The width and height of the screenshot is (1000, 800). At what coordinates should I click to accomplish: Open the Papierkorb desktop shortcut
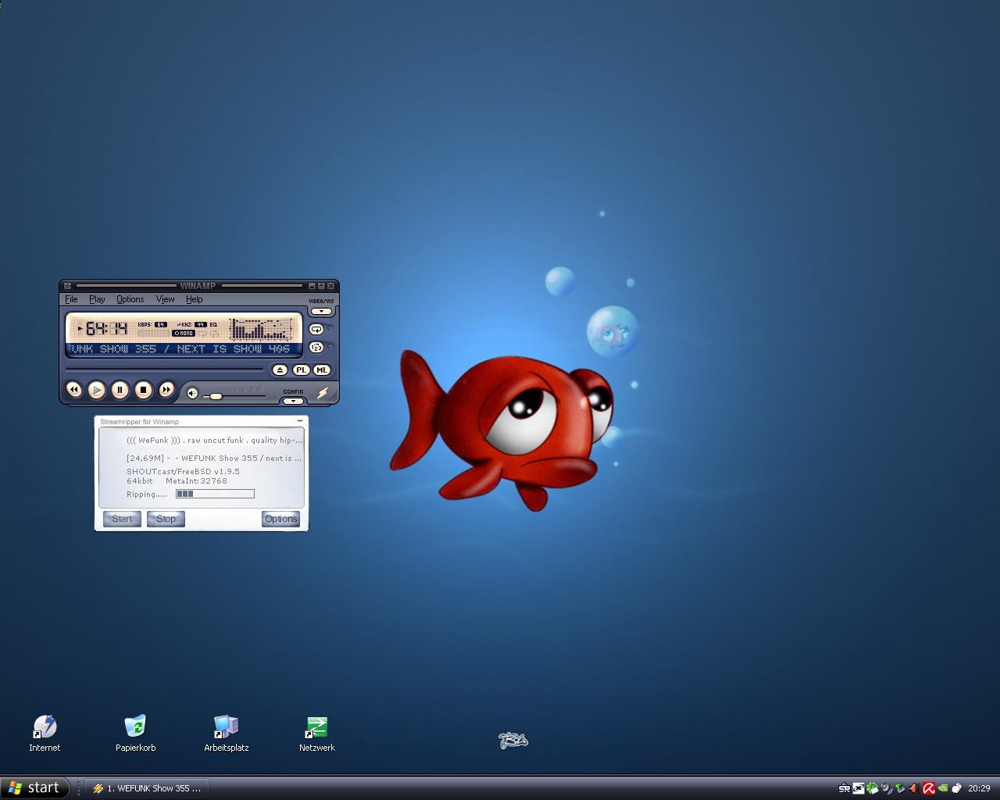135,727
